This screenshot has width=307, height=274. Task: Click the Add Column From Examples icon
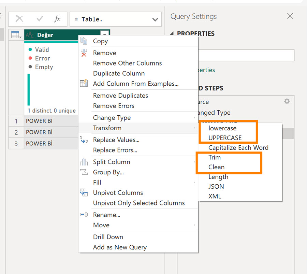tap(84, 83)
